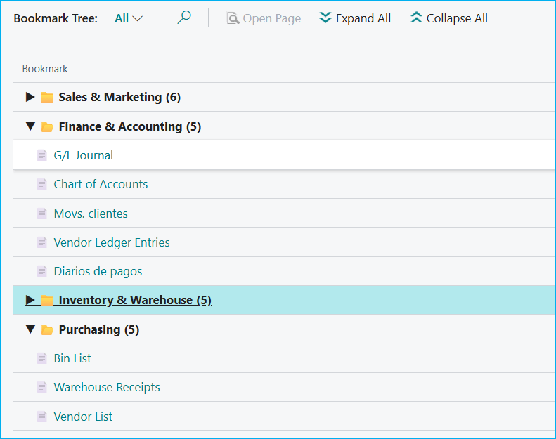The width and height of the screenshot is (556, 439).
Task: Open the Bookmark Tree All dropdown
Action: [129, 18]
